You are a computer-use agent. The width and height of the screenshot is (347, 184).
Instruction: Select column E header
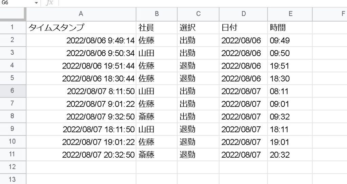290,14
